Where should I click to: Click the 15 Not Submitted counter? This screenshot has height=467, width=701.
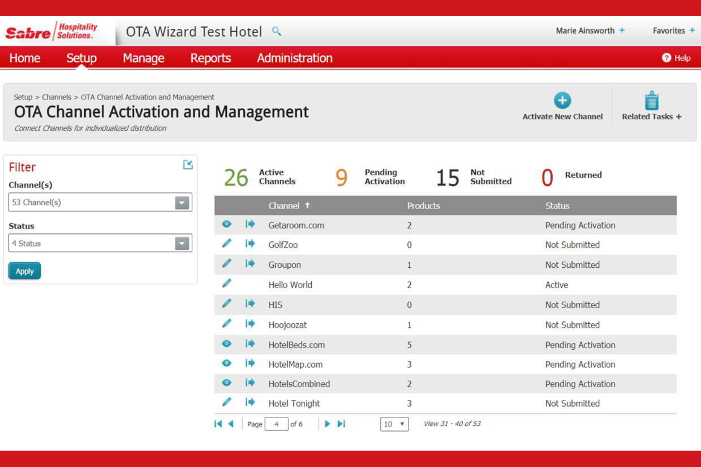(x=474, y=177)
